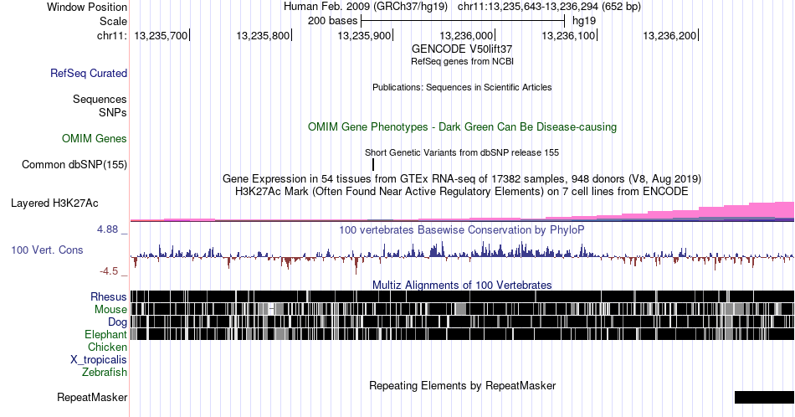
Task: Click the OMIM Gene Phenotypes track title
Action: pos(463,126)
